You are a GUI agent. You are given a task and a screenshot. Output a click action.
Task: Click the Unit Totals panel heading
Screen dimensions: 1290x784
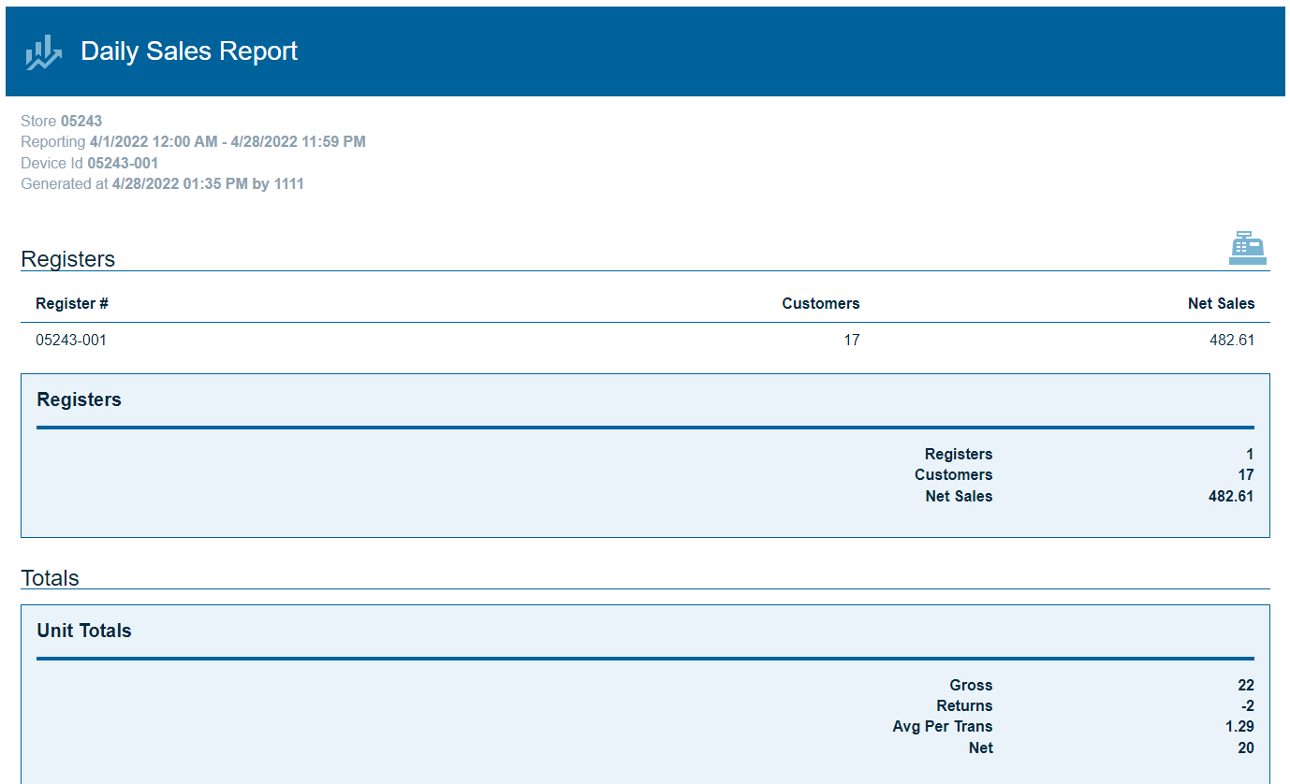(x=84, y=632)
